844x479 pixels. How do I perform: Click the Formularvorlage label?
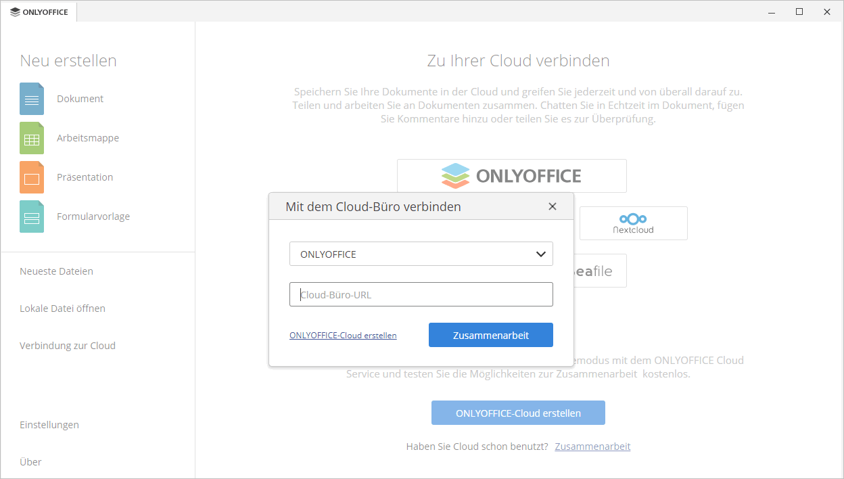(x=93, y=216)
